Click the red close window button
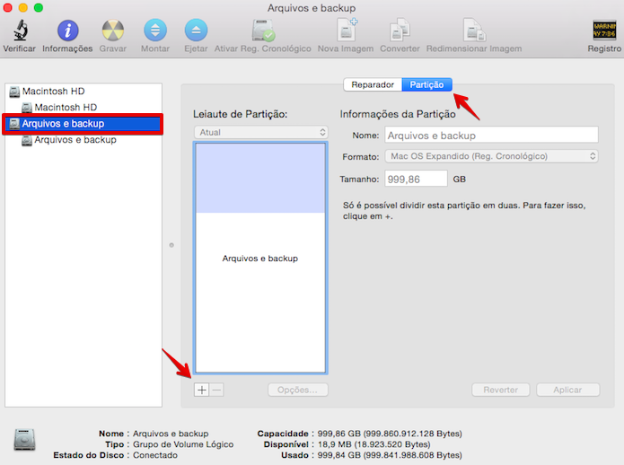Image resolution: width=624 pixels, height=465 pixels. (7, 7)
